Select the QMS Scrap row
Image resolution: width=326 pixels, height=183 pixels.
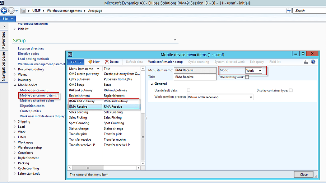(104, 85)
